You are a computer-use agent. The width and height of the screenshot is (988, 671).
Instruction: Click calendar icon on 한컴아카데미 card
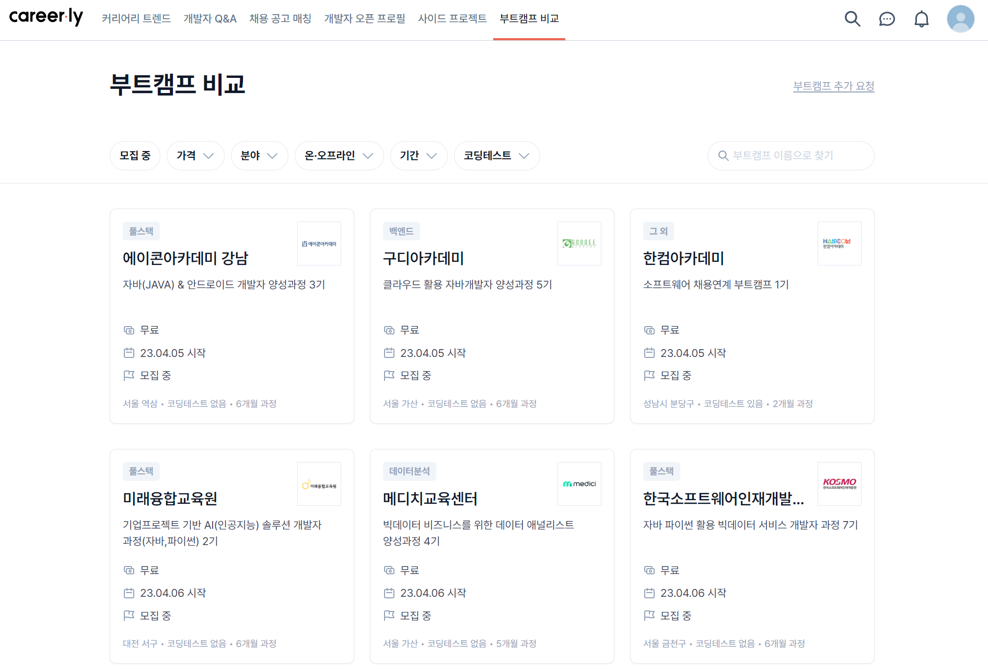[x=649, y=353]
